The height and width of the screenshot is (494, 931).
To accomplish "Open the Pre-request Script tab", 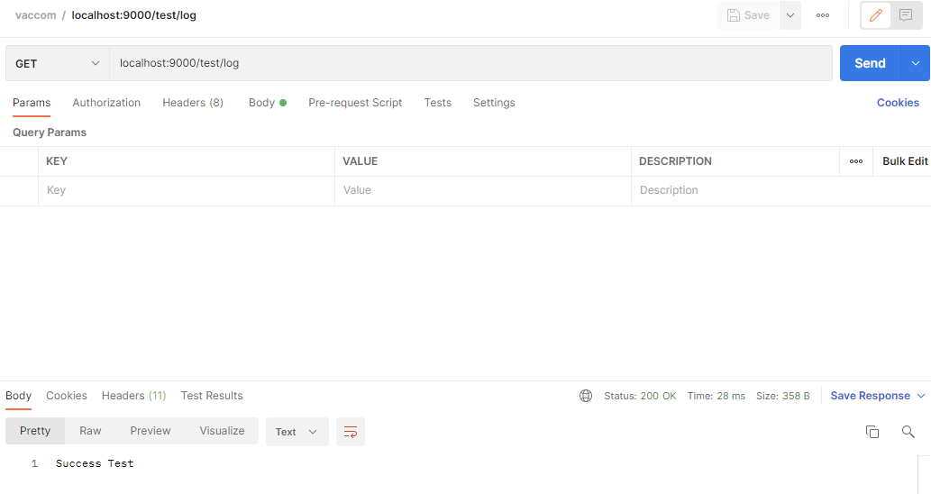I will (355, 103).
